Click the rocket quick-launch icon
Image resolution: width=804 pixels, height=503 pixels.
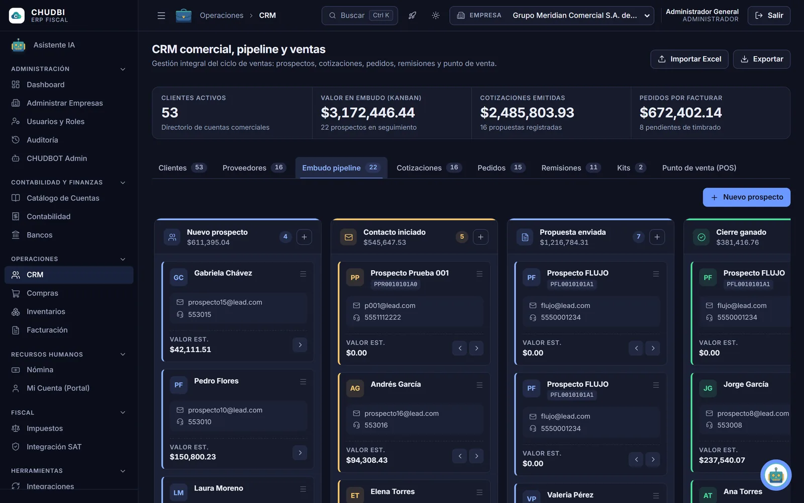pyautogui.click(x=412, y=16)
